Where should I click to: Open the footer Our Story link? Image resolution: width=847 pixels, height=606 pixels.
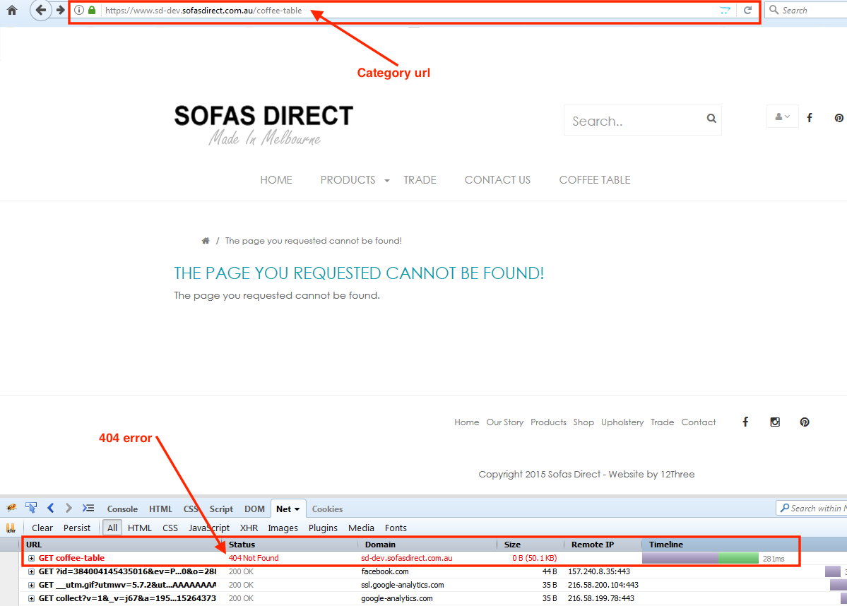(x=505, y=422)
